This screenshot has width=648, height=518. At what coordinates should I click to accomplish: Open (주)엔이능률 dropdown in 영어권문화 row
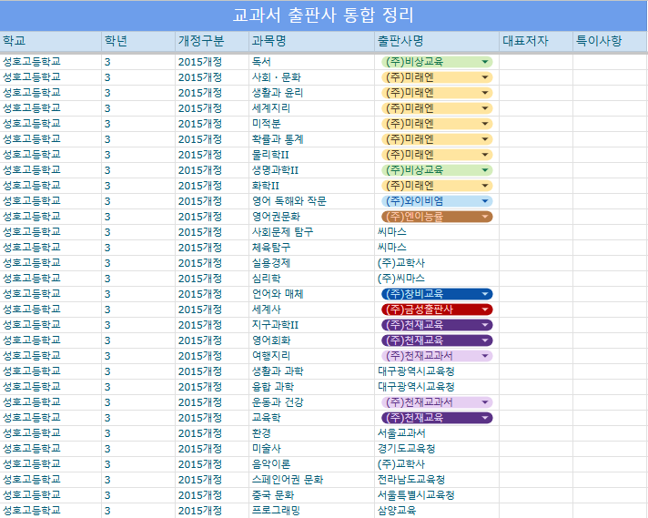tap(485, 217)
